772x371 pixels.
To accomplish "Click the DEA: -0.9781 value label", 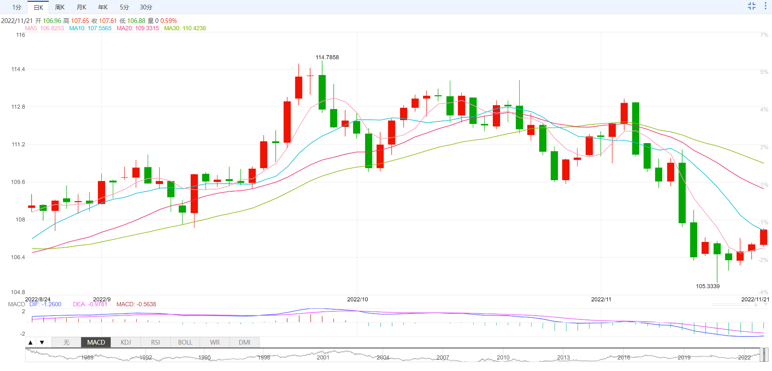I will pyautogui.click(x=90, y=304).
